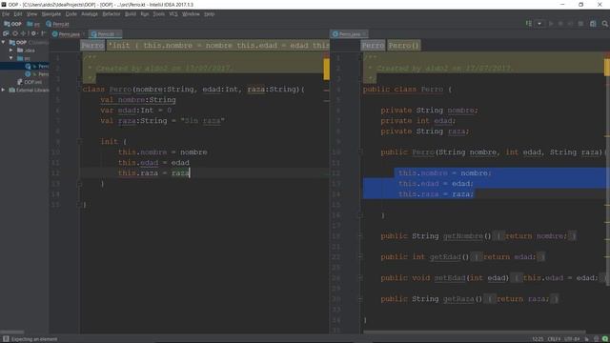Expand the folded setEdad method
610x343 pixels.
point(360,277)
